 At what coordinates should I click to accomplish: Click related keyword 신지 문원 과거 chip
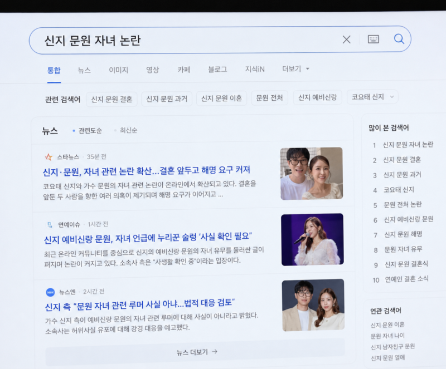tap(167, 99)
